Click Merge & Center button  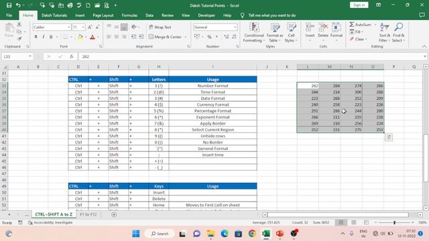(x=165, y=37)
